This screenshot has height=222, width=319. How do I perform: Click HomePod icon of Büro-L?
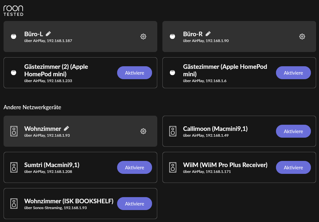14,37
